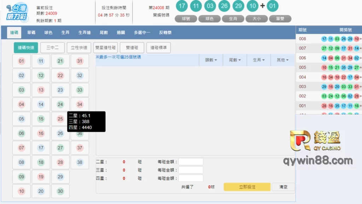The height and width of the screenshot is (204, 362).
Task: Switch to the 單碼 tab
Action: pos(31,33)
